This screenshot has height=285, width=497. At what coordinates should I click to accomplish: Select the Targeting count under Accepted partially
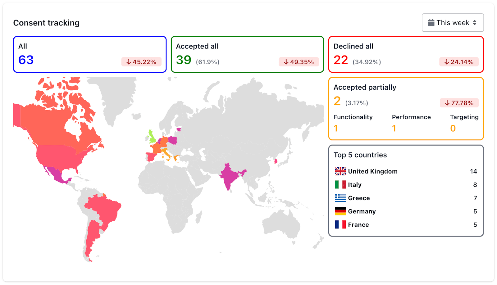(x=453, y=128)
